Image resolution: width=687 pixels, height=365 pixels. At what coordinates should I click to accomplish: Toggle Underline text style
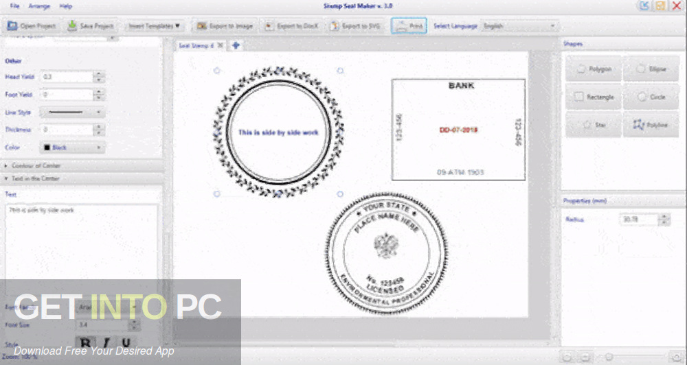[x=126, y=342]
